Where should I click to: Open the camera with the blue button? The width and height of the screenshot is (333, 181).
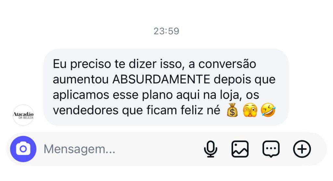click(x=23, y=149)
